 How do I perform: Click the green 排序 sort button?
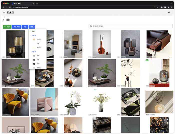pos(7,27)
